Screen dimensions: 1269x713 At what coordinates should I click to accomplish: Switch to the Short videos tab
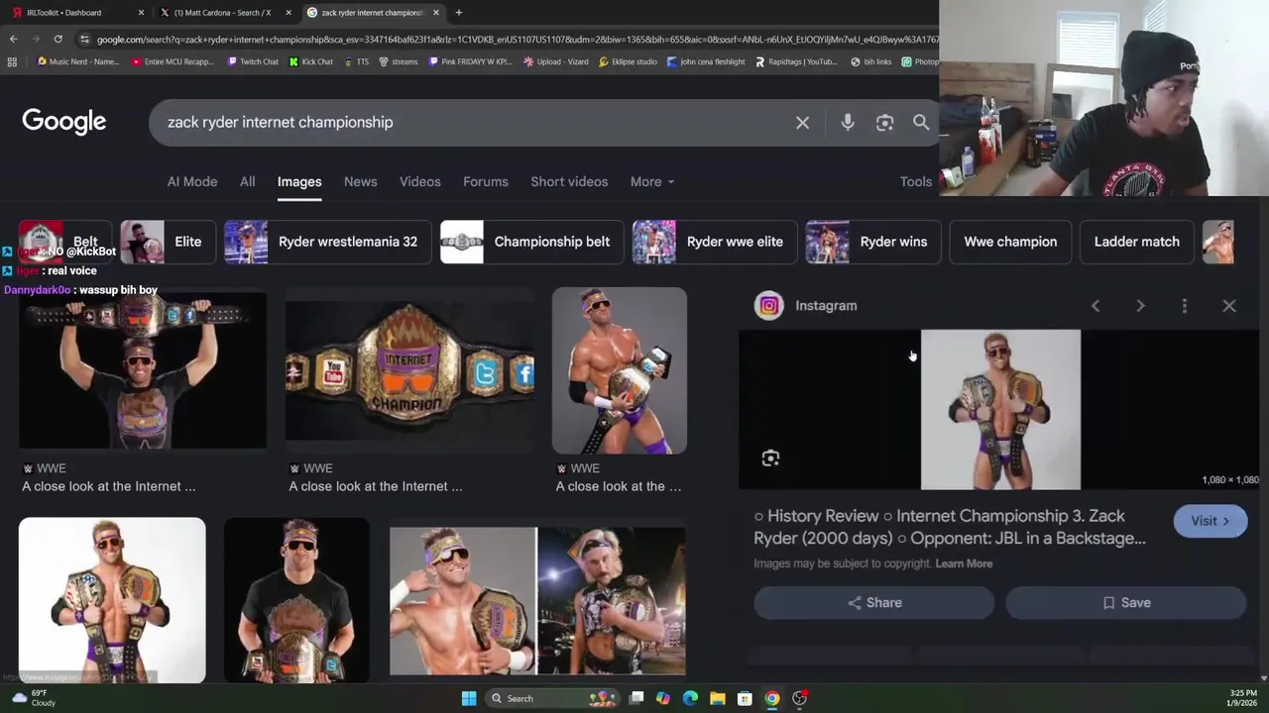click(x=569, y=181)
